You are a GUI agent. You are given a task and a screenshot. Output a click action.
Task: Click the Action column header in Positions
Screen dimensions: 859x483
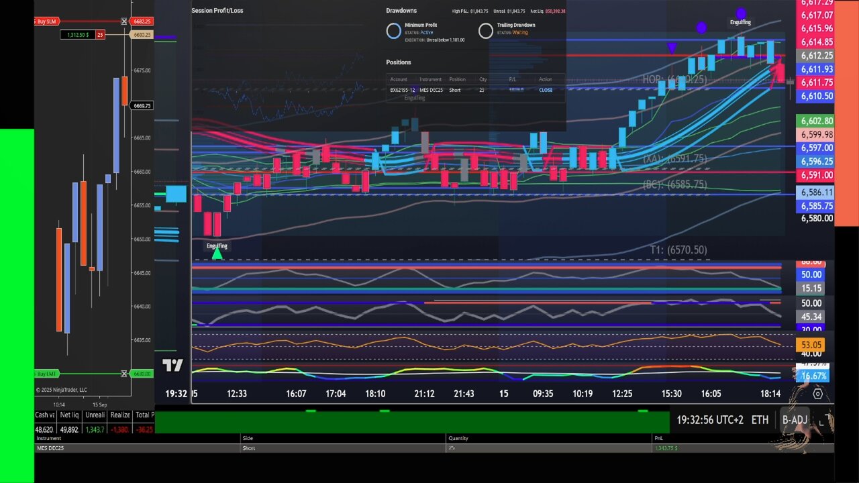546,79
